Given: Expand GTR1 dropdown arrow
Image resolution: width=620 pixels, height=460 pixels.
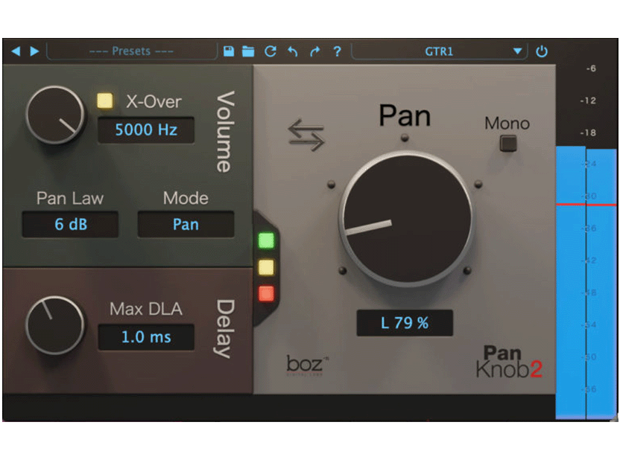Looking at the screenshot, I should pyautogui.click(x=517, y=51).
